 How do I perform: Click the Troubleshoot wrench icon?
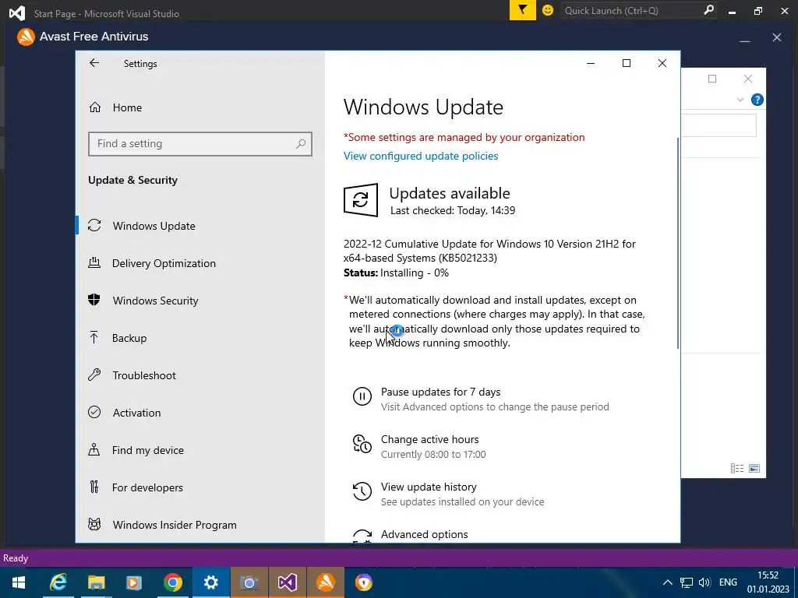pos(94,375)
